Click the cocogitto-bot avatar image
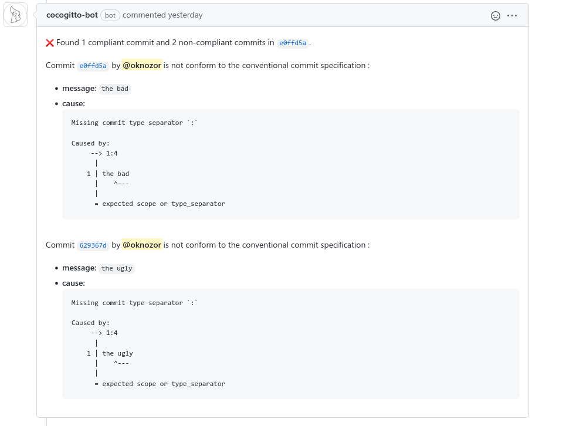Screen dimensions: 566x426 click(15, 15)
